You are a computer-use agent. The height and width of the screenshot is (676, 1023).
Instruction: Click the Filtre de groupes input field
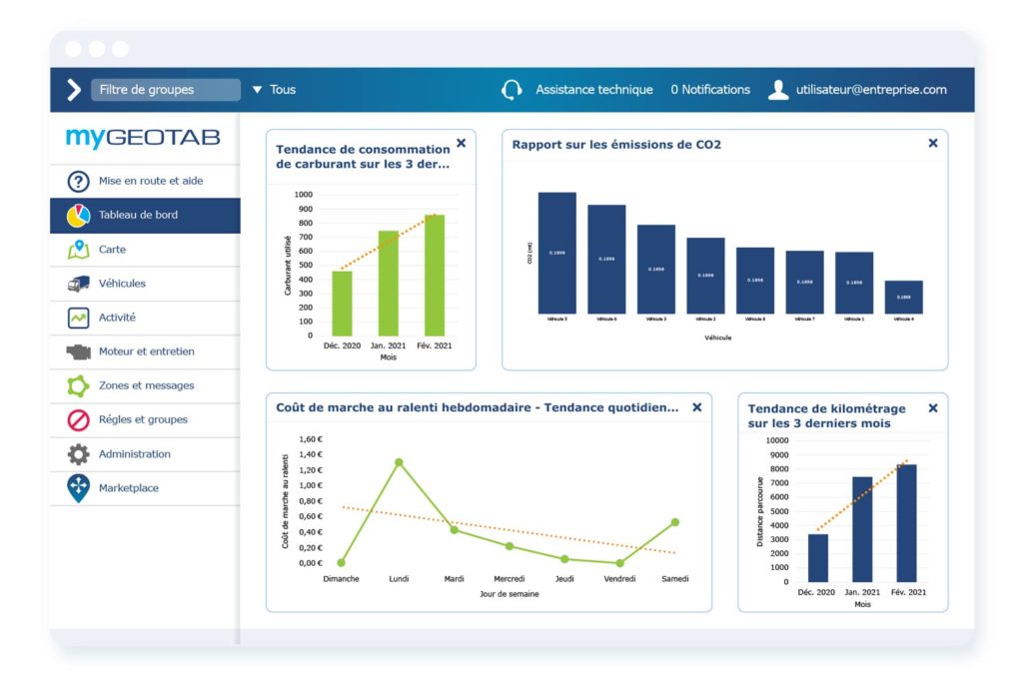click(166, 90)
